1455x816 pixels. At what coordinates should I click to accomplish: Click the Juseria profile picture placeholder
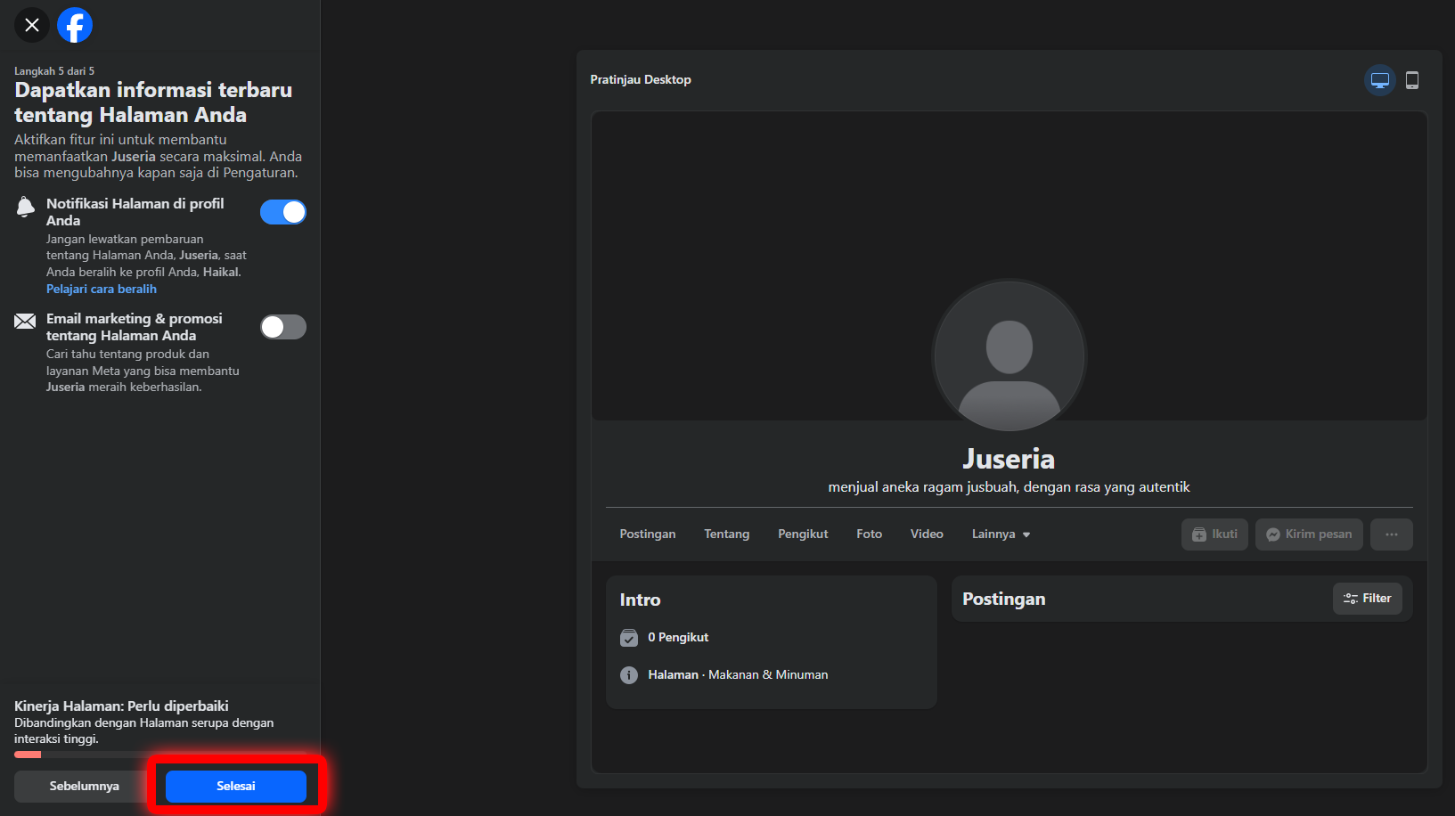[1009, 356]
